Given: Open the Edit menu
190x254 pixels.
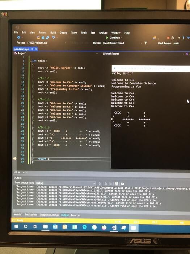Looking at the screenshot, I should (24, 32).
